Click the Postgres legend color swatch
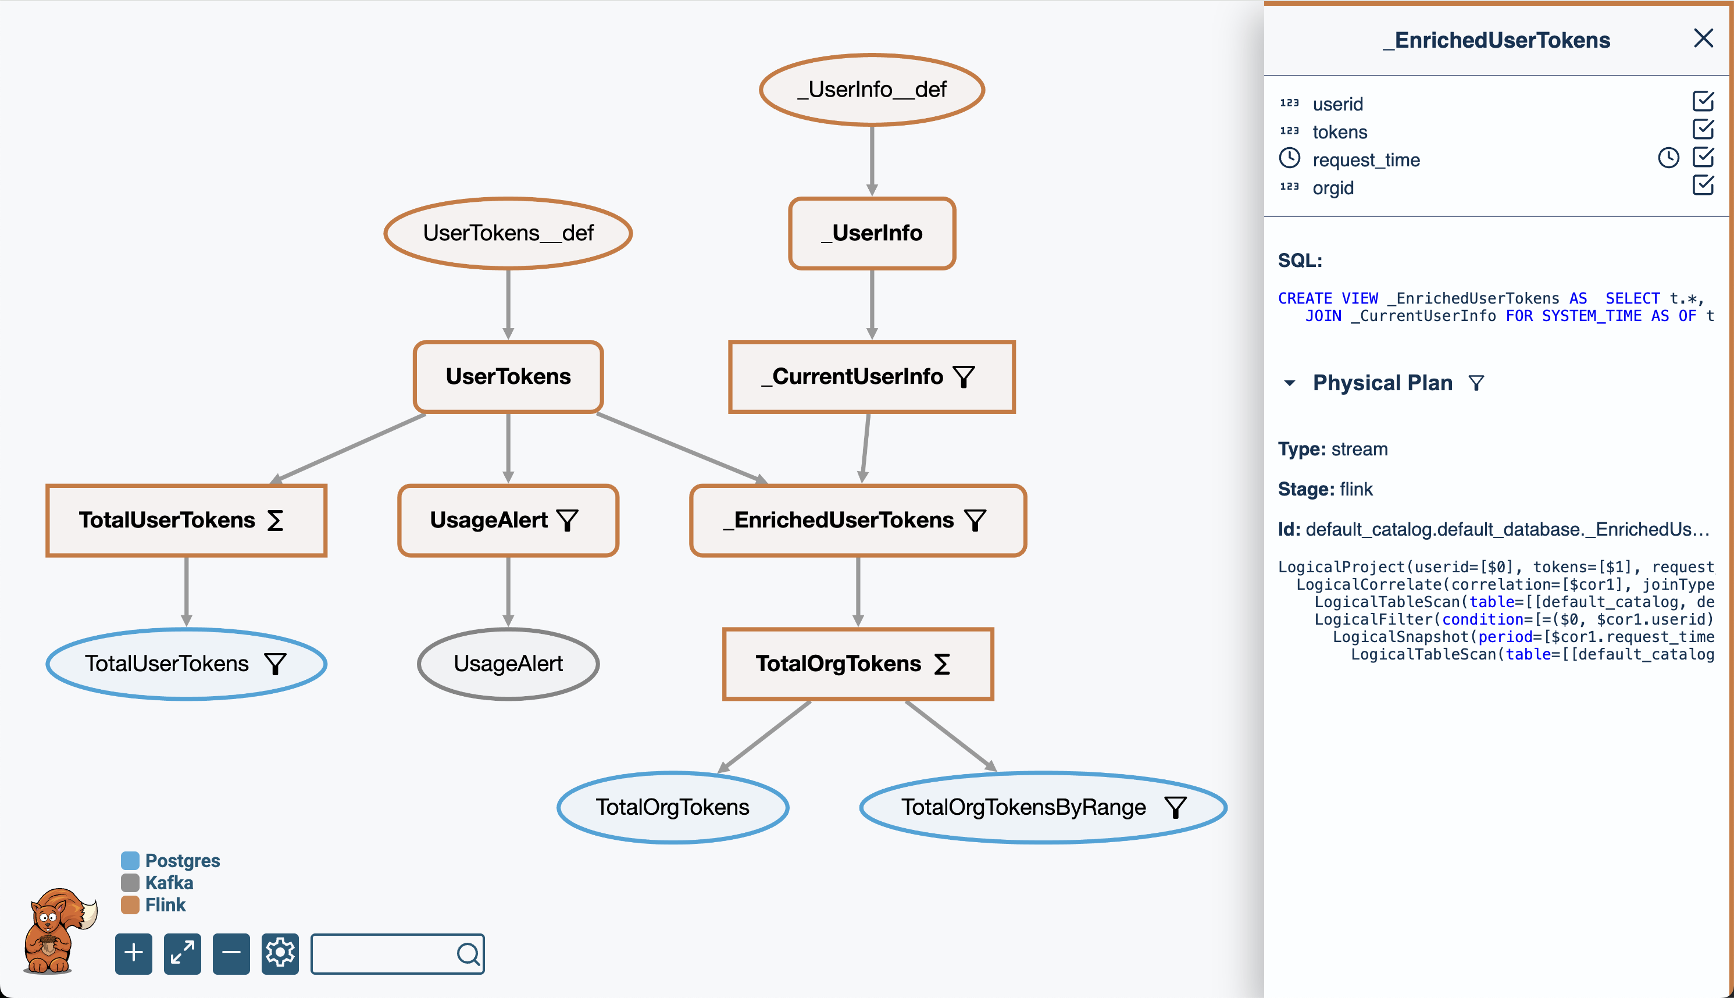1734x998 pixels. [130, 860]
